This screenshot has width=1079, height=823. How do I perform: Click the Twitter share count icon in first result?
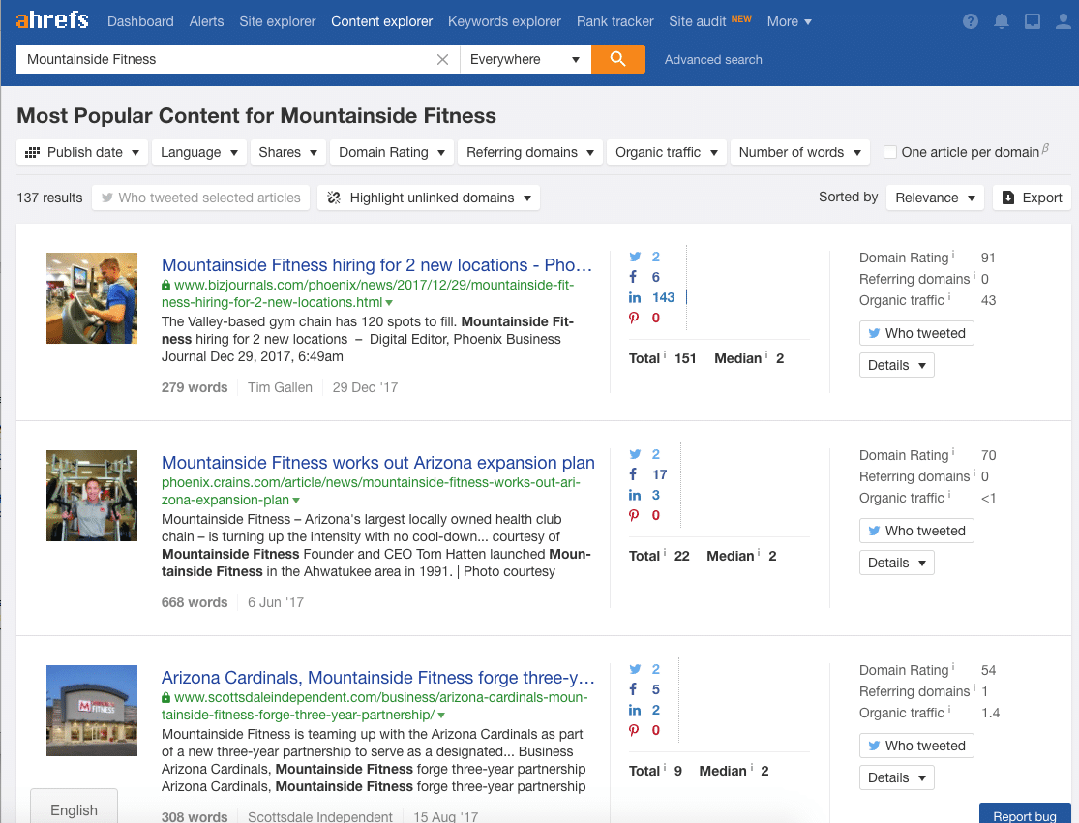[x=635, y=257]
